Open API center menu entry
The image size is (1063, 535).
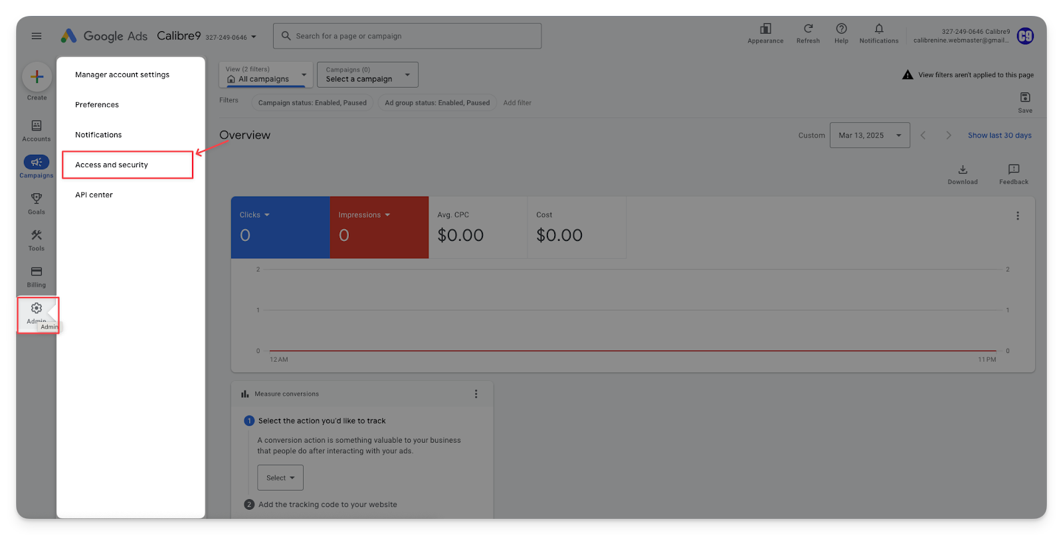coord(94,195)
